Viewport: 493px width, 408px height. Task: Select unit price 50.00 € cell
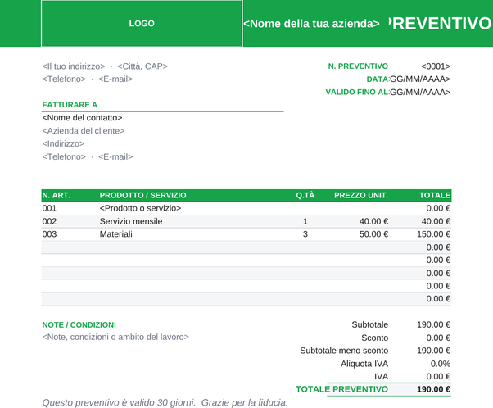point(373,234)
